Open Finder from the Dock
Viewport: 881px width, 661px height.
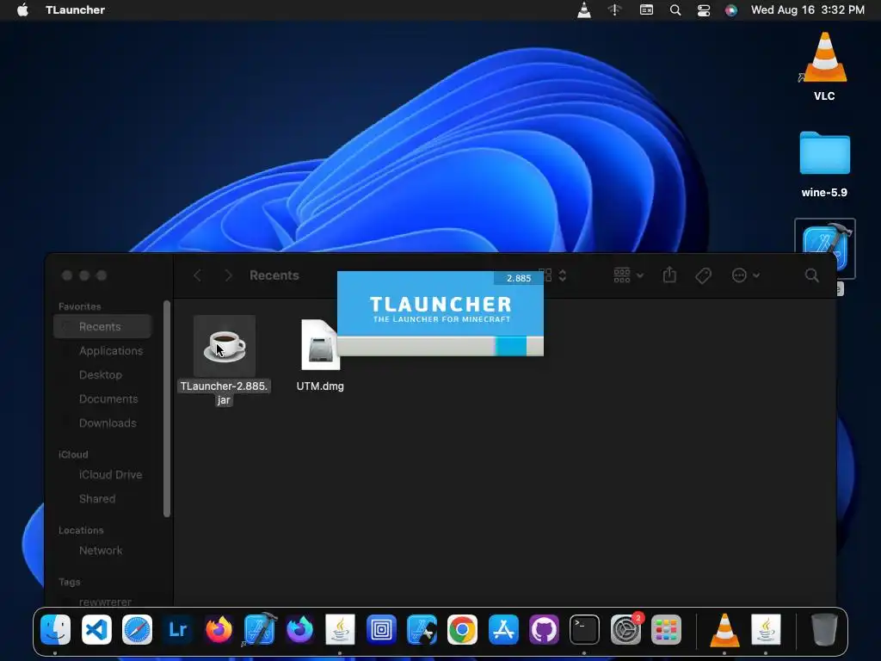[x=56, y=629]
